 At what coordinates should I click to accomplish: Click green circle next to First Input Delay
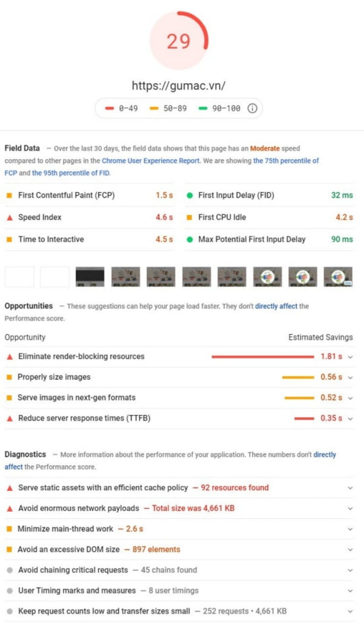coord(190,196)
